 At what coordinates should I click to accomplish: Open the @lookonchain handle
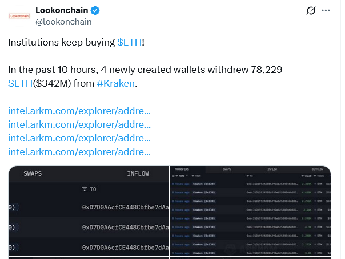[63, 22]
